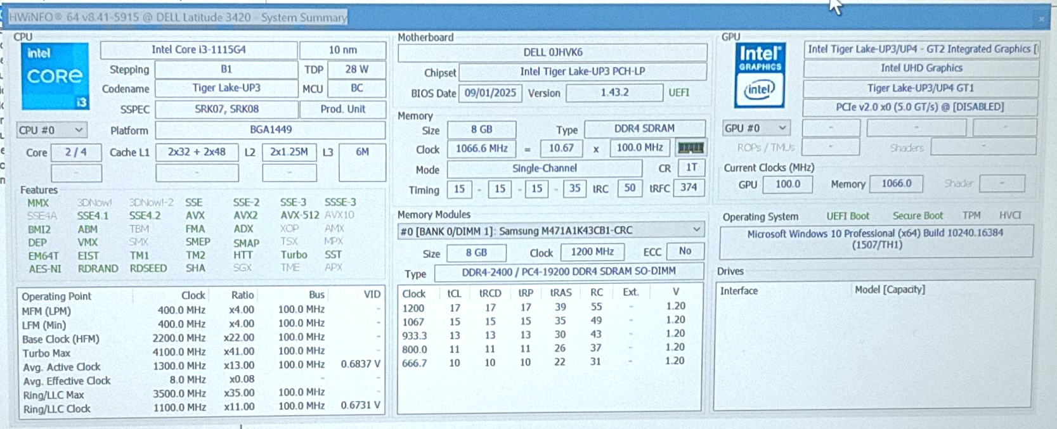
Task: Click the Avg. Effective Clock row
Action: [x=201, y=380]
